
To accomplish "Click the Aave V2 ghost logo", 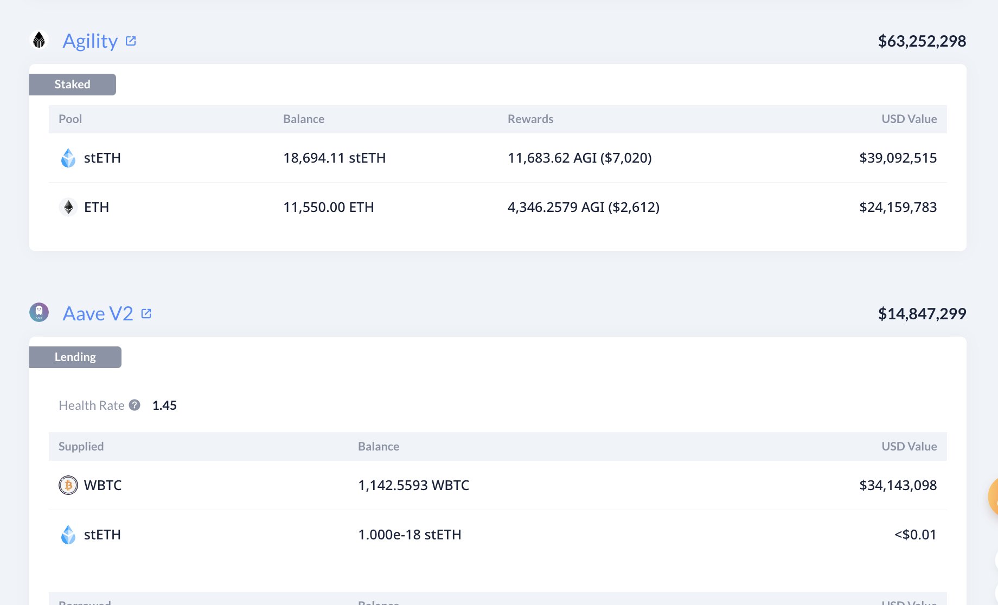I will pos(39,312).
